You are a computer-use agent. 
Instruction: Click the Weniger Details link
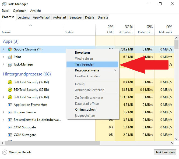20,152
